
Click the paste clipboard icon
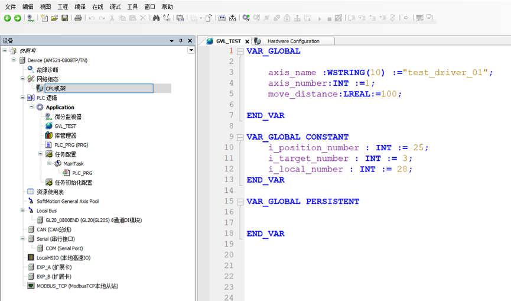[133, 18]
